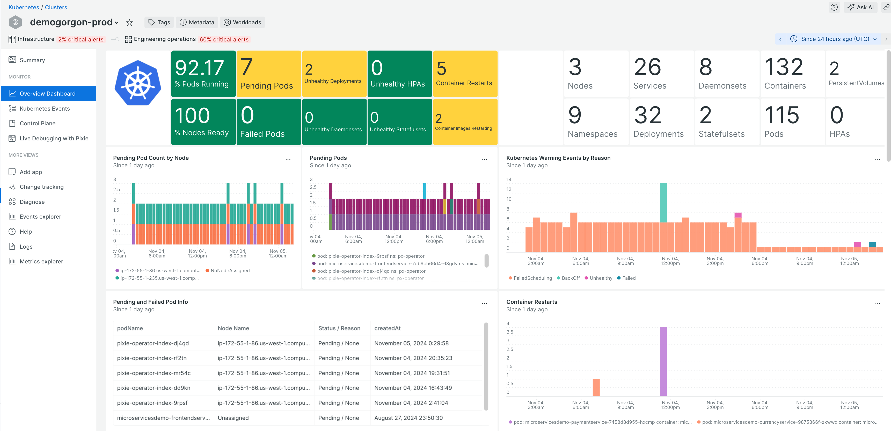The image size is (891, 431).
Task: Click the demogorgon-prod entity hexagon icon
Action: [x=15, y=22]
